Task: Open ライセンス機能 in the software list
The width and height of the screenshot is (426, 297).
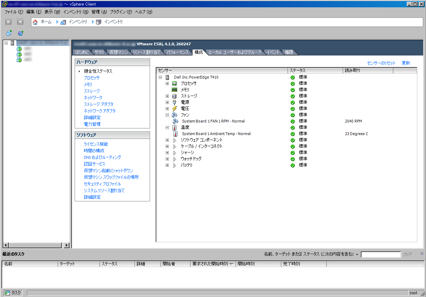Action: point(96,144)
